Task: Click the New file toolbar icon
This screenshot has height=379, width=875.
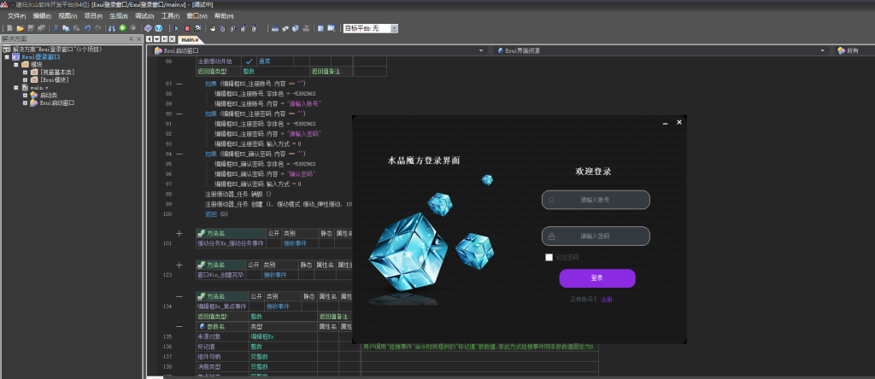Action: [9, 28]
